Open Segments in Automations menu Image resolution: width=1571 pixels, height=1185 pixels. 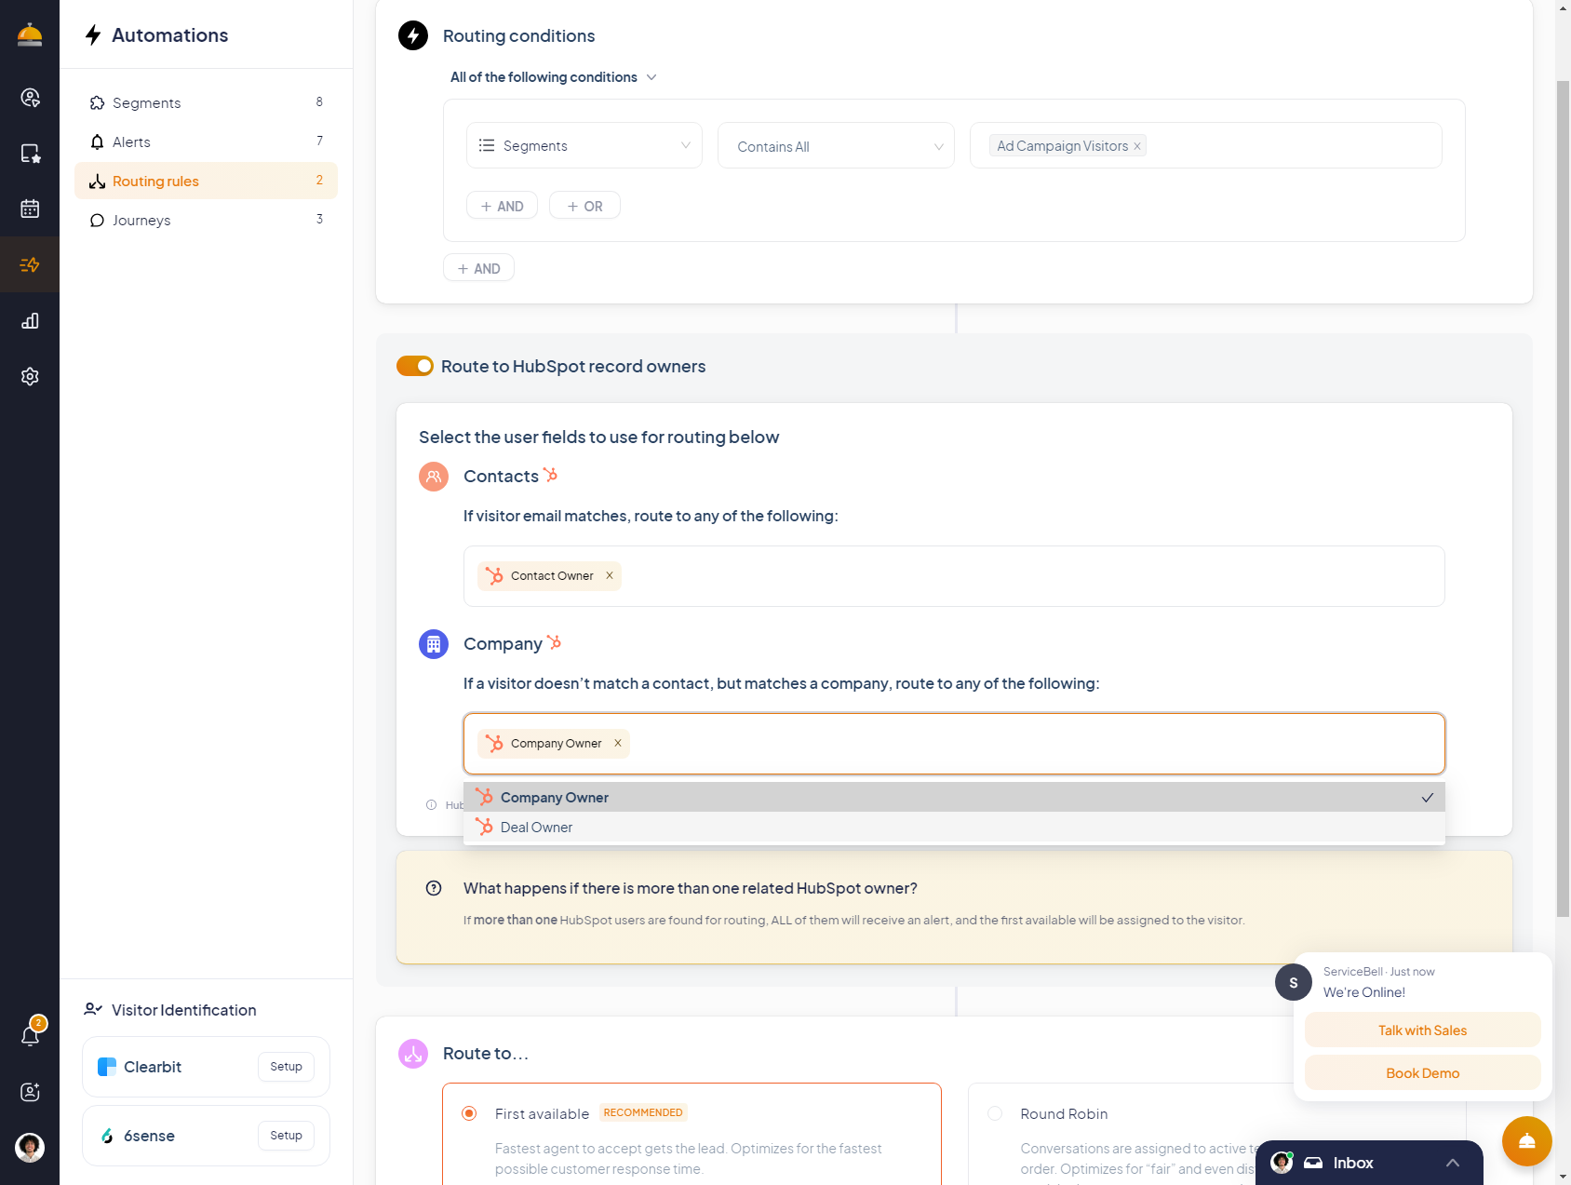(206, 102)
